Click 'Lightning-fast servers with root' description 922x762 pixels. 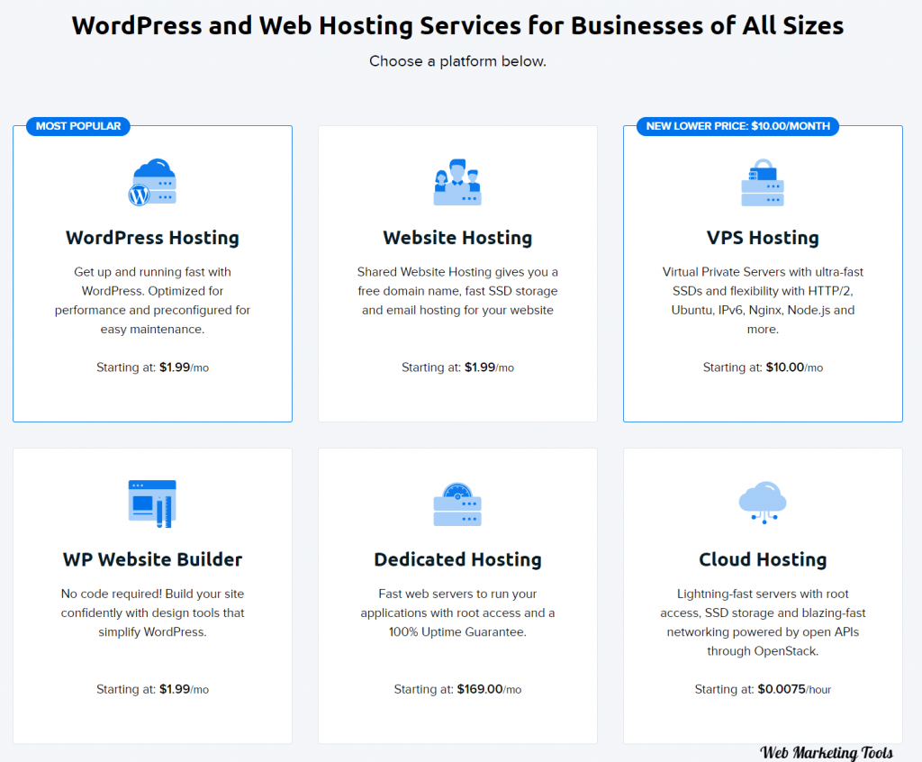(763, 622)
